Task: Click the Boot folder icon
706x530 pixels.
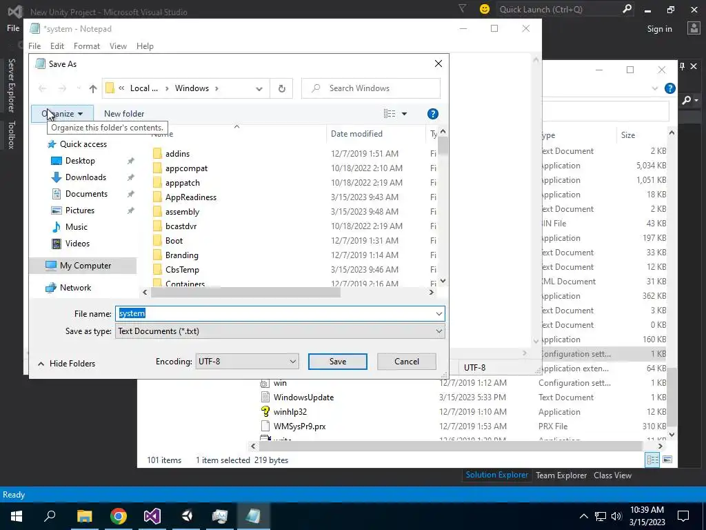Action: [x=157, y=241]
